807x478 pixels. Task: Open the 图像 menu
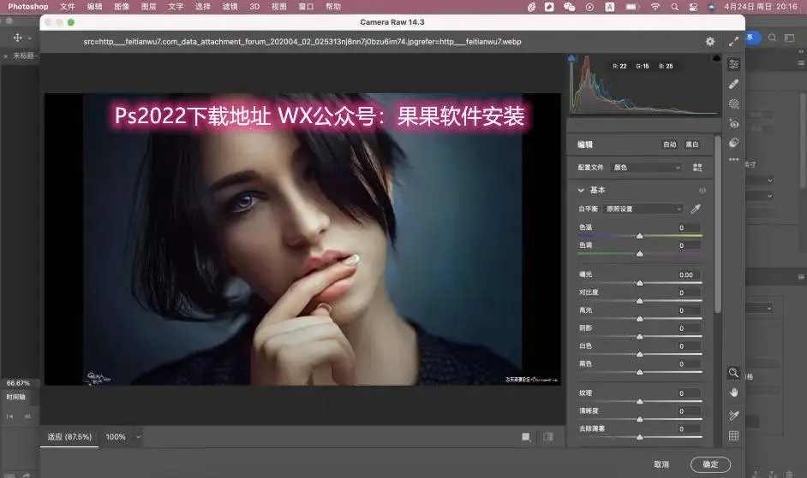[x=122, y=7]
